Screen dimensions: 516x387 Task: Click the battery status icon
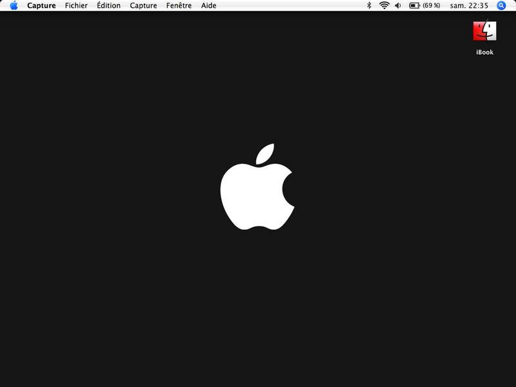[414, 6]
